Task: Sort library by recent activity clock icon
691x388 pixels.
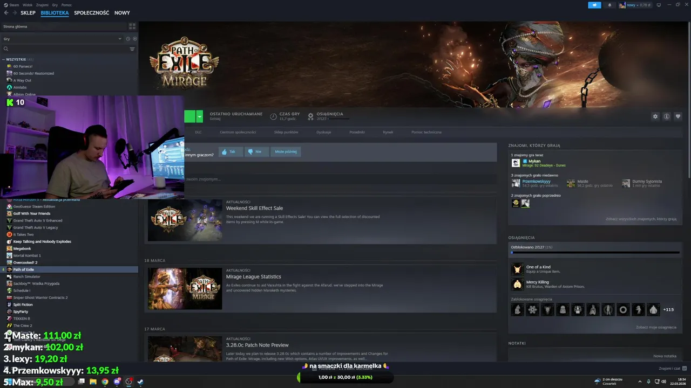Action: point(128,39)
